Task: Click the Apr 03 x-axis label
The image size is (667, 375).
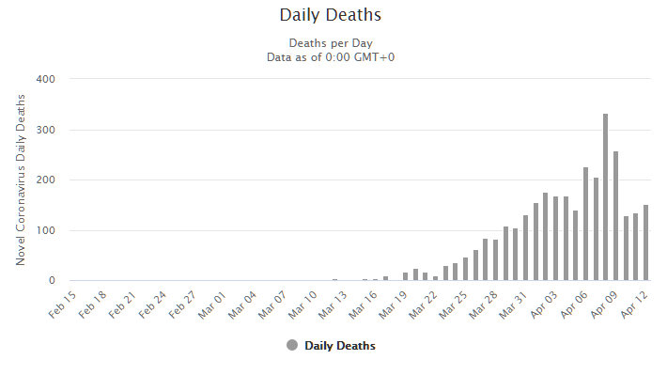Action: tap(544, 305)
